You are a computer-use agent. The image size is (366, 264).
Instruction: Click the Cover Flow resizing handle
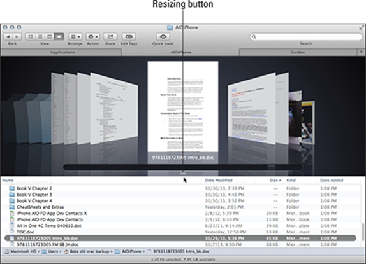tap(183, 174)
